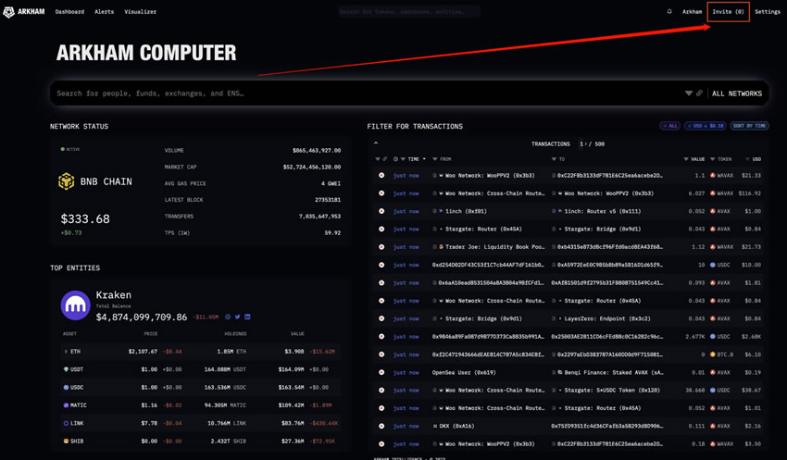Viewport: 787px width, 460px height.
Task: Focus the top bar search field
Action: (x=409, y=11)
